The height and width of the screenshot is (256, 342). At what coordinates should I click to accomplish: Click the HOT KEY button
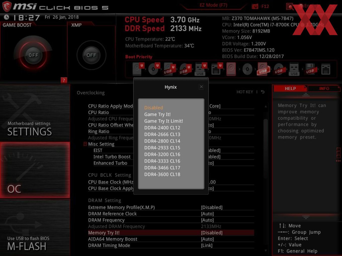point(245,92)
